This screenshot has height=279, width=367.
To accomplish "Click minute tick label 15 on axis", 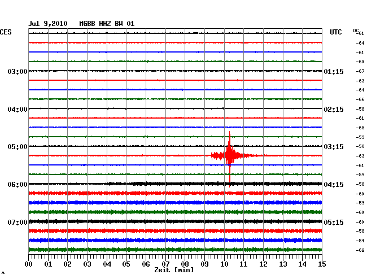I will [x=322, y=264].
